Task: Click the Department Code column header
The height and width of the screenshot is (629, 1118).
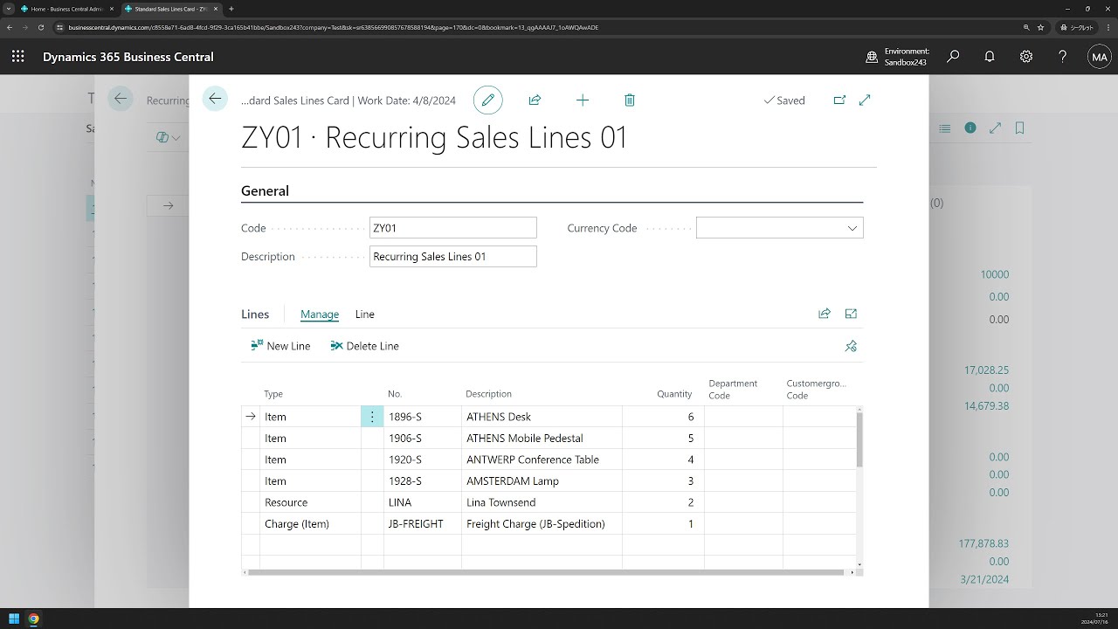Action: pyautogui.click(x=733, y=390)
